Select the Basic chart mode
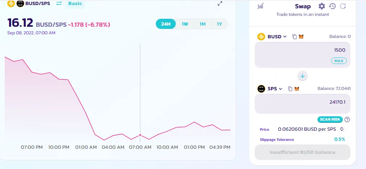 pos(75,4)
